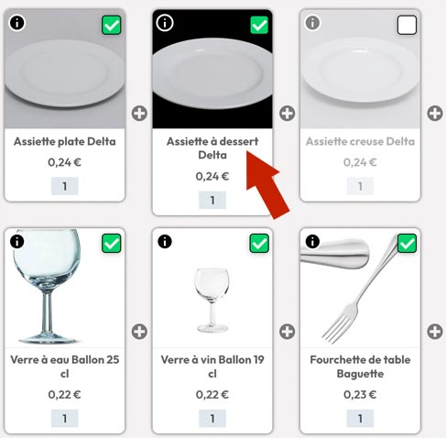Untick the Verre à vin Ballon checkbox
Image resolution: width=446 pixels, height=438 pixels.
click(259, 244)
